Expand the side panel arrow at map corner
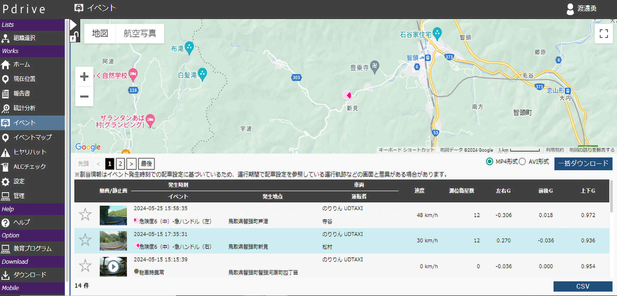This screenshot has height=296, width=617. [73, 25]
